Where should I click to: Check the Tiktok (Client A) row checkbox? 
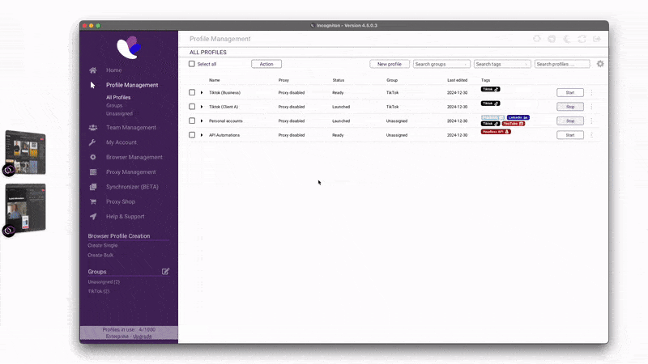coord(192,107)
